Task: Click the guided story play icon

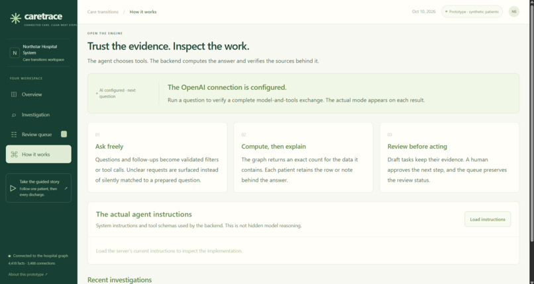Action: 13,188
